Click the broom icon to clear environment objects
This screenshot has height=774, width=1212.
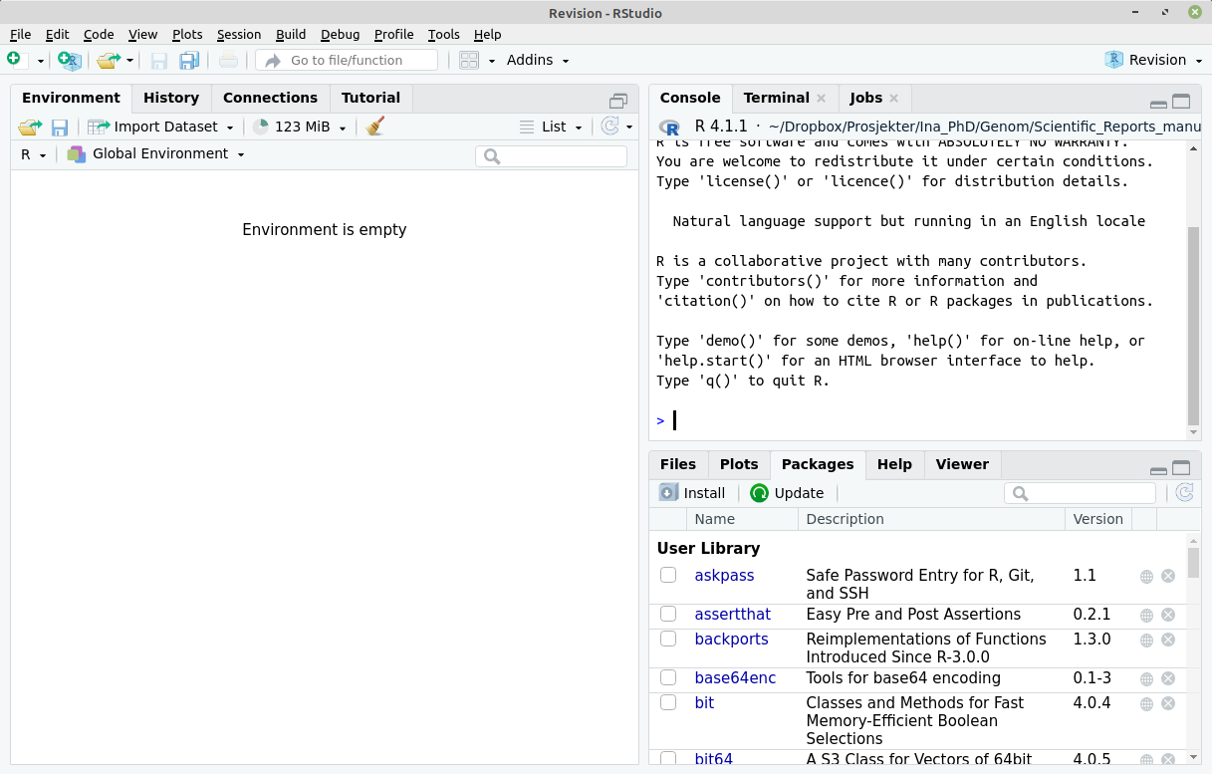tap(375, 127)
